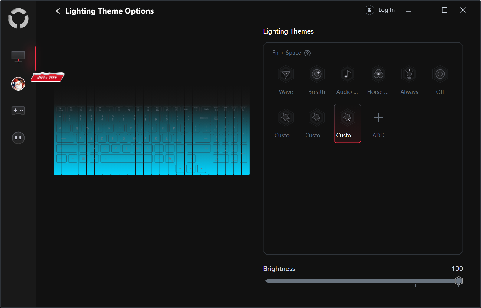Select the highlighted third Custom theme

click(x=347, y=123)
